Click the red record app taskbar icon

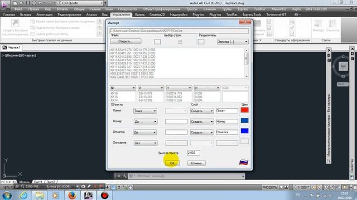click(104, 195)
